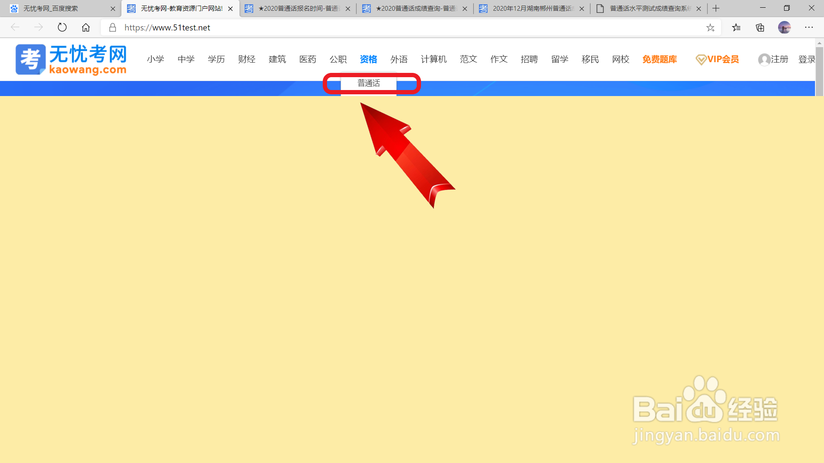Open the 外语 navigation menu
Screen dimensions: 824x463
pyautogui.click(x=399, y=59)
